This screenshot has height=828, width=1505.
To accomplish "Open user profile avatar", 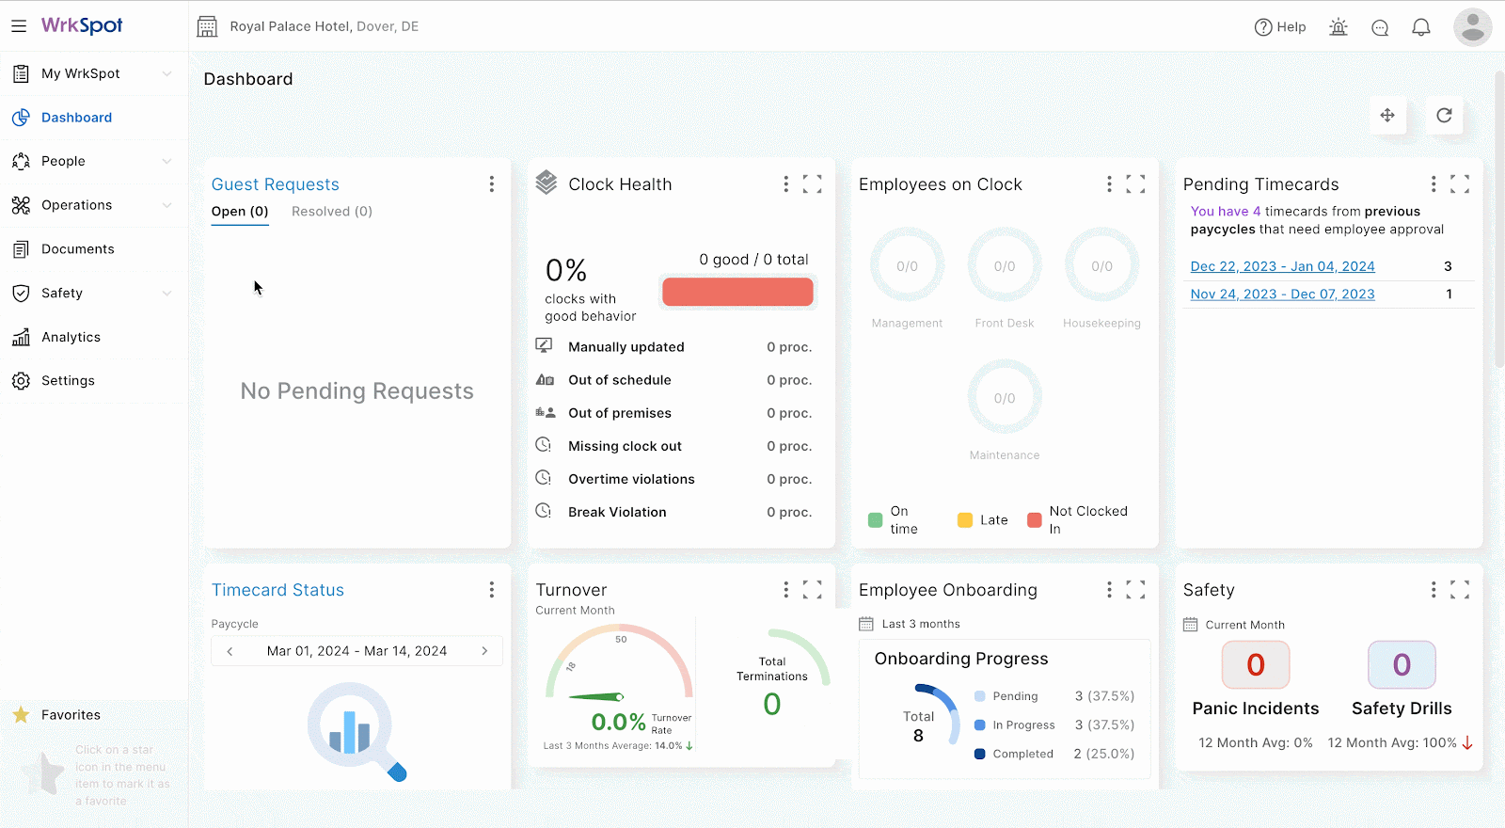I will point(1472,27).
